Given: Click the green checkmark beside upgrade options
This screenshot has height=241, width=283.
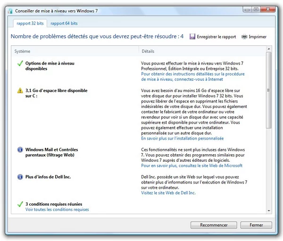Looking at the screenshot, I should (x=20, y=63).
